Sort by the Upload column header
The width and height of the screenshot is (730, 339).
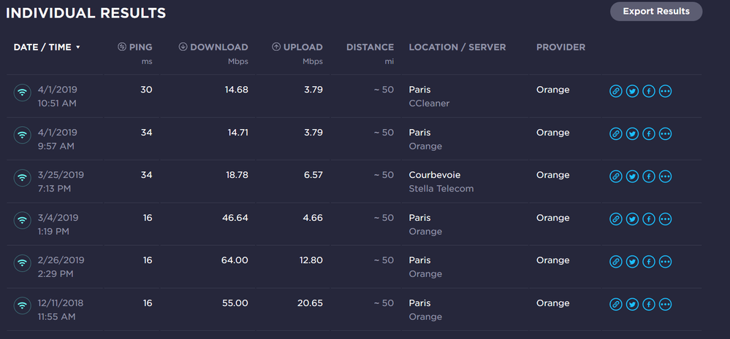[297, 47]
